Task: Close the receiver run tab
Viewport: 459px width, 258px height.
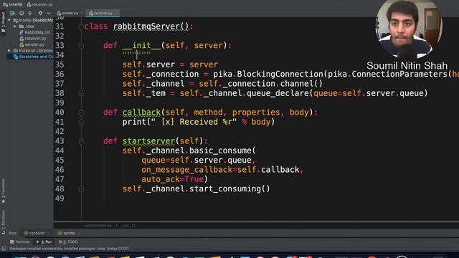Action: click(49, 234)
